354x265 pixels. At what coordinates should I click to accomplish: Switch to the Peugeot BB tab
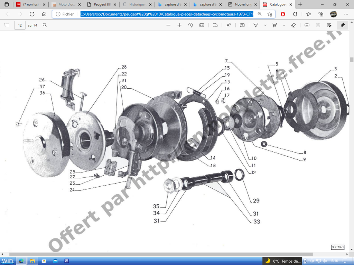(x=102, y=4)
